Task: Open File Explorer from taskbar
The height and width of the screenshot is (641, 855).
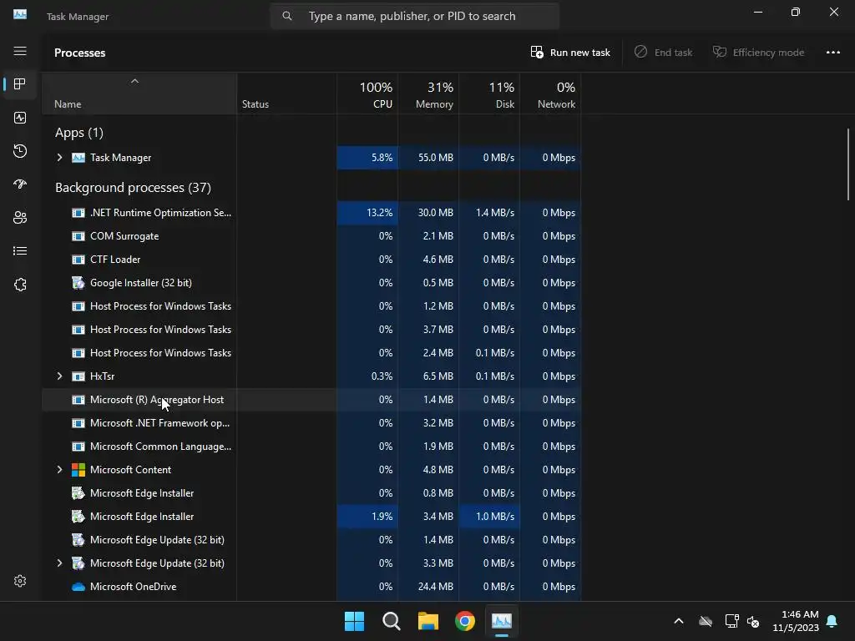Action: click(428, 621)
